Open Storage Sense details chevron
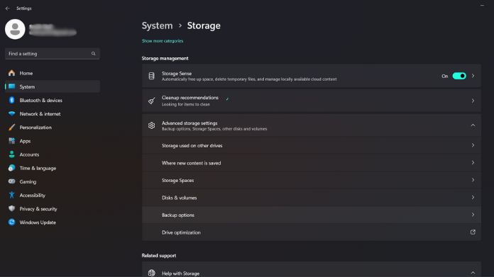Viewport: 494px width, 277px height. point(473,76)
